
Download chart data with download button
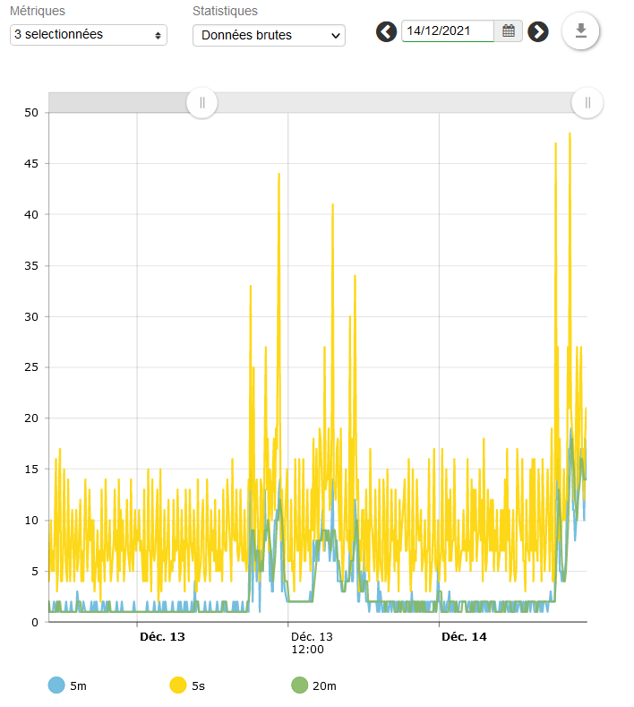pos(581,31)
